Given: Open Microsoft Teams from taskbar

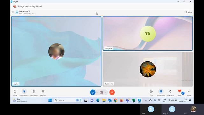Looking at the screenshot, I should [x=127, y=100].
